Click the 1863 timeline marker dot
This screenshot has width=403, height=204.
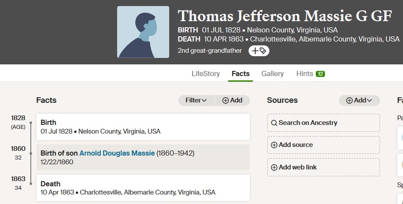tap(31, 184)
